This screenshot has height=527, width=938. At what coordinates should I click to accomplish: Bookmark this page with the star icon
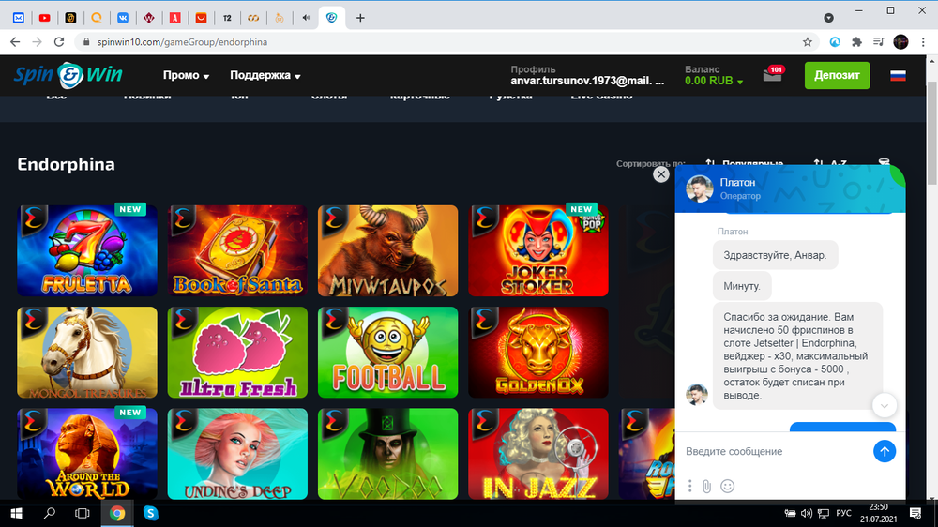coord(808,42)
